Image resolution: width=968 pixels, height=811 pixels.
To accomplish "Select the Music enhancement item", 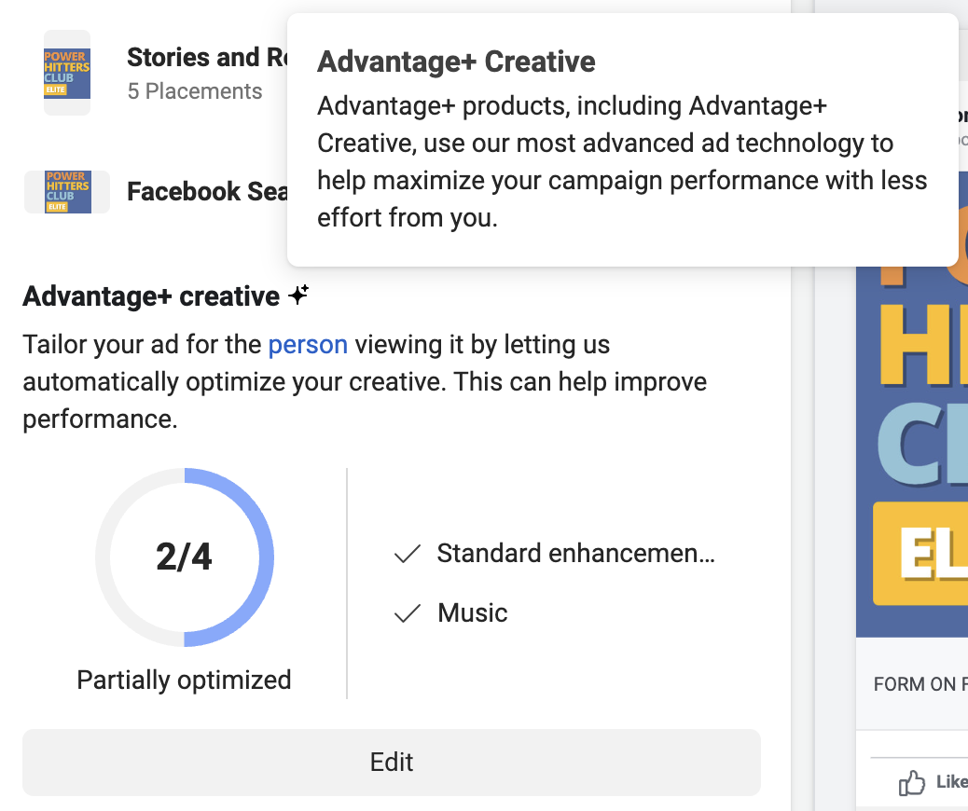I will tap(450, 612).
